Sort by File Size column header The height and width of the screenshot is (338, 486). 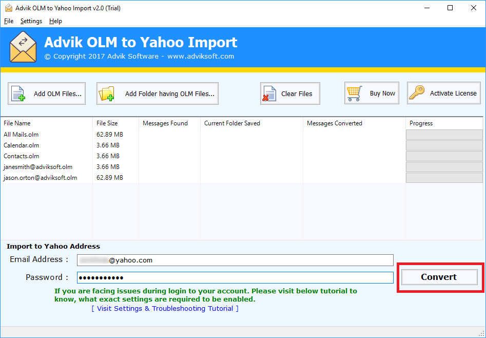(x=115, y=123)
